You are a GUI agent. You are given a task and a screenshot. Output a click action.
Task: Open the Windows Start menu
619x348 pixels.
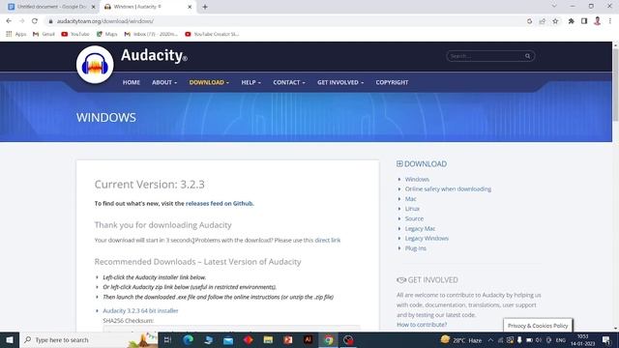10,339
